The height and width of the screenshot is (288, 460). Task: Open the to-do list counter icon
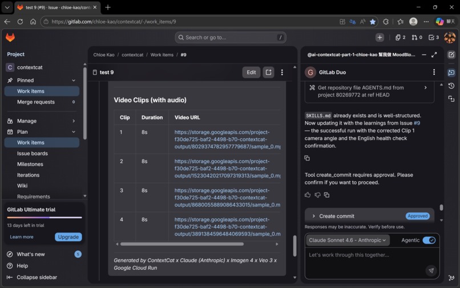(434, 37)
